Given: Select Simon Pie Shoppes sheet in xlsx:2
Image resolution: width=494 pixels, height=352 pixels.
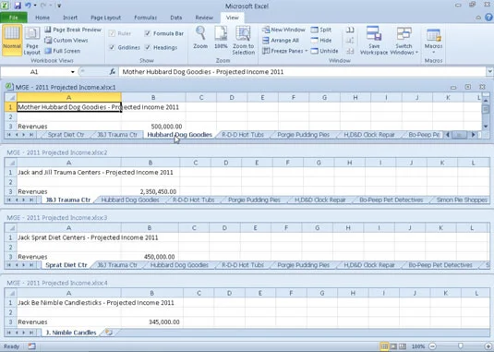Looking at the screenshot, I should (462, 200).
